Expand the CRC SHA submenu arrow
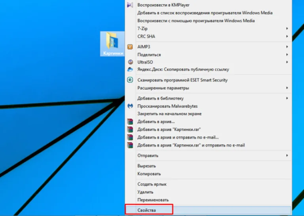This screenshot has width=304, height=216. (x=287, y=36)
